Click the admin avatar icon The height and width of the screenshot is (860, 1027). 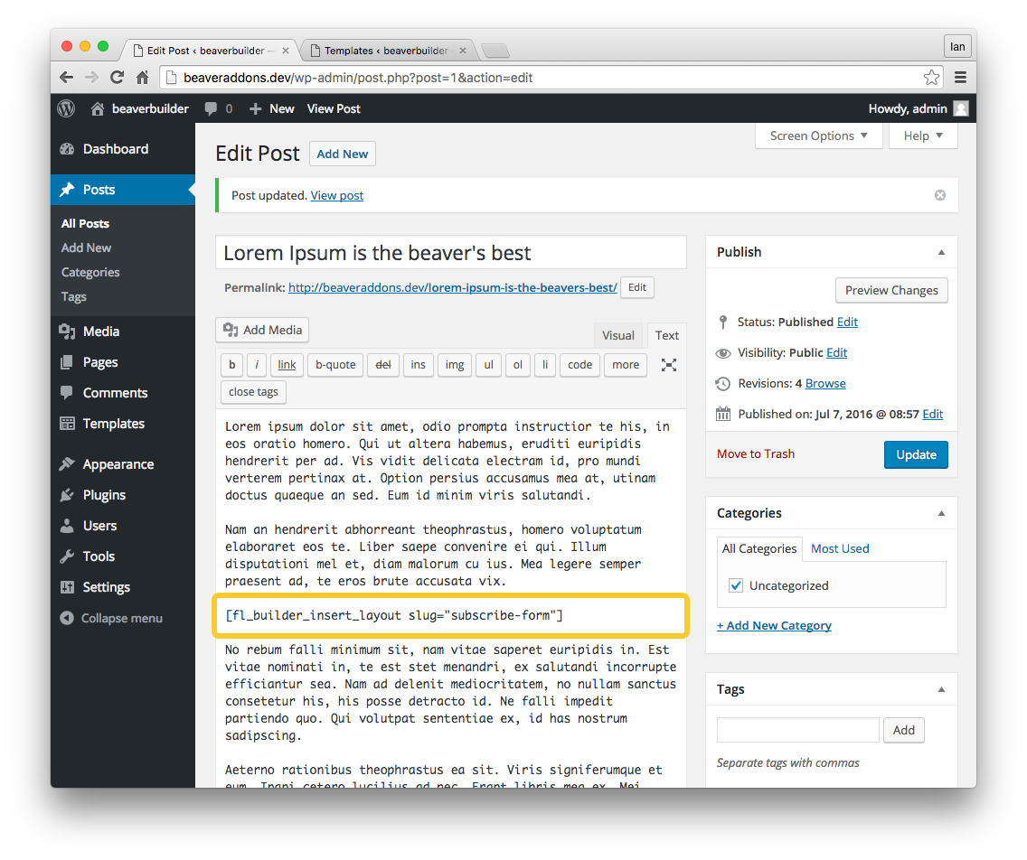click(961, 108)
